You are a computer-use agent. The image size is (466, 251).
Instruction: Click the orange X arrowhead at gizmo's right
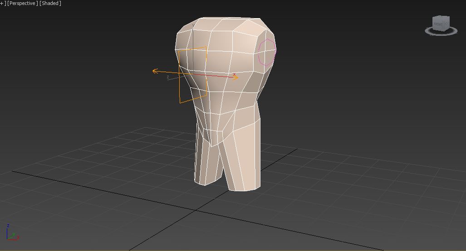click(235, 77)
